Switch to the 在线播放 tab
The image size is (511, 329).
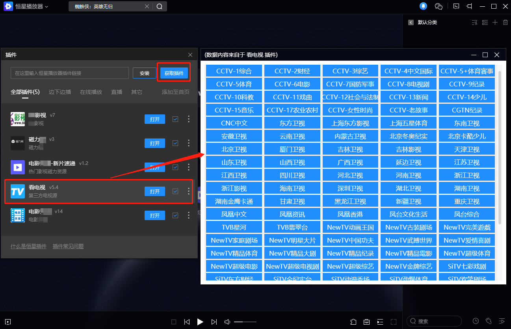click(91, 92)
